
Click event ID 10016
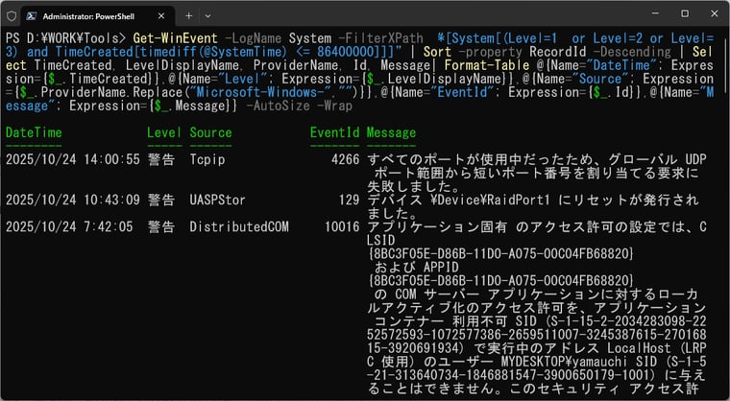tap(341, 226)
